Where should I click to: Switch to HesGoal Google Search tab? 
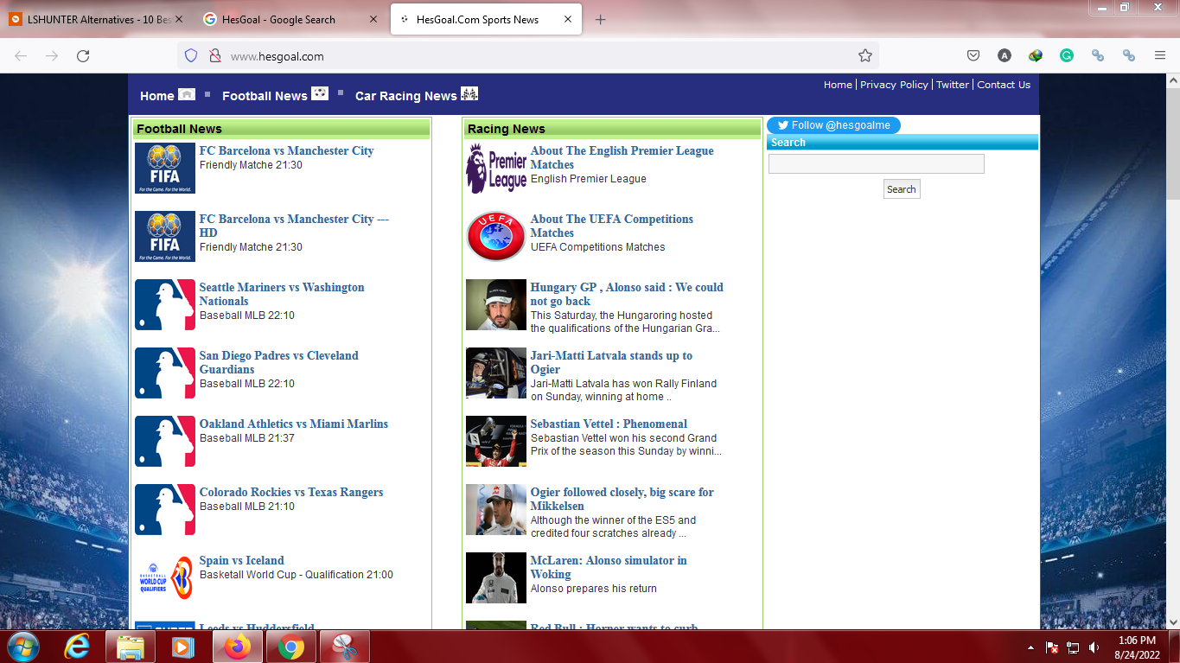click(290, 19)
